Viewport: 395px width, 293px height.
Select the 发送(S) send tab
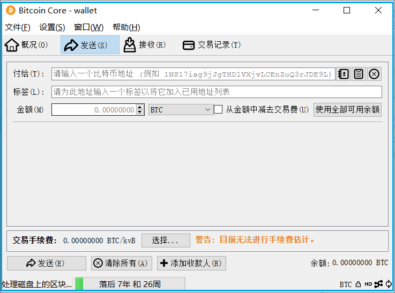coord(90,45)
